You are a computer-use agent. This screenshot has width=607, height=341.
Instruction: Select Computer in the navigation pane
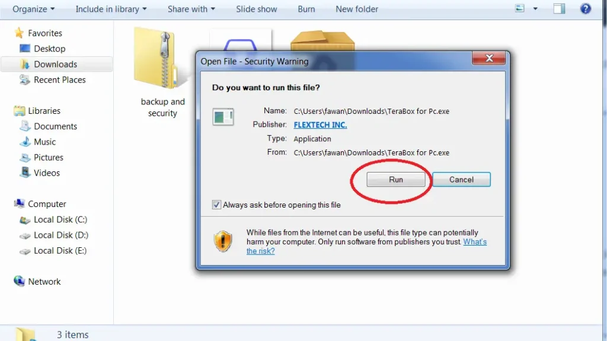click(x=47, y=203)
